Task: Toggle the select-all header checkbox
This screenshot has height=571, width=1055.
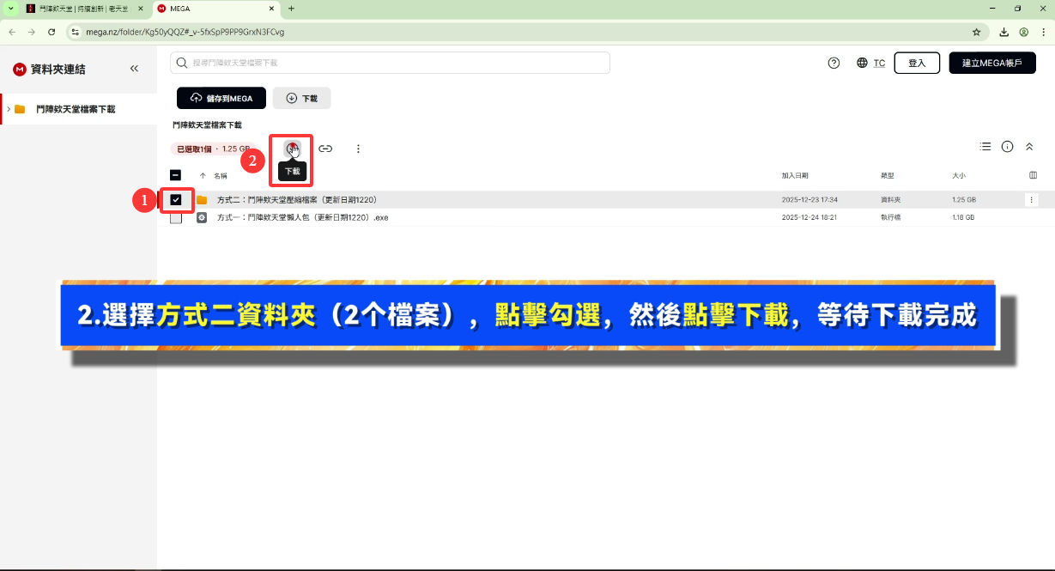Action: tap(176, 175)
